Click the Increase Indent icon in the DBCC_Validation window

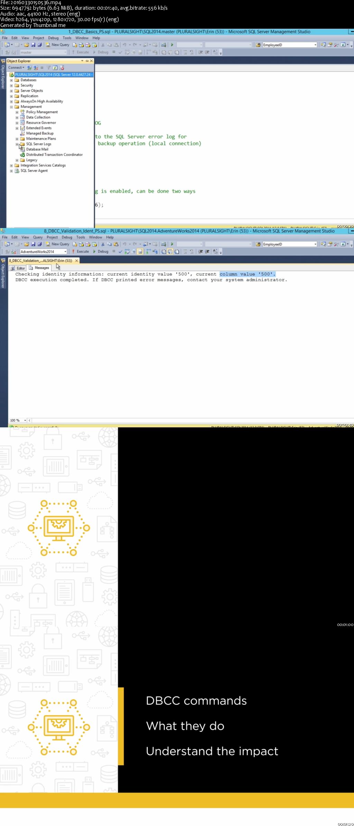coord(207,252)
